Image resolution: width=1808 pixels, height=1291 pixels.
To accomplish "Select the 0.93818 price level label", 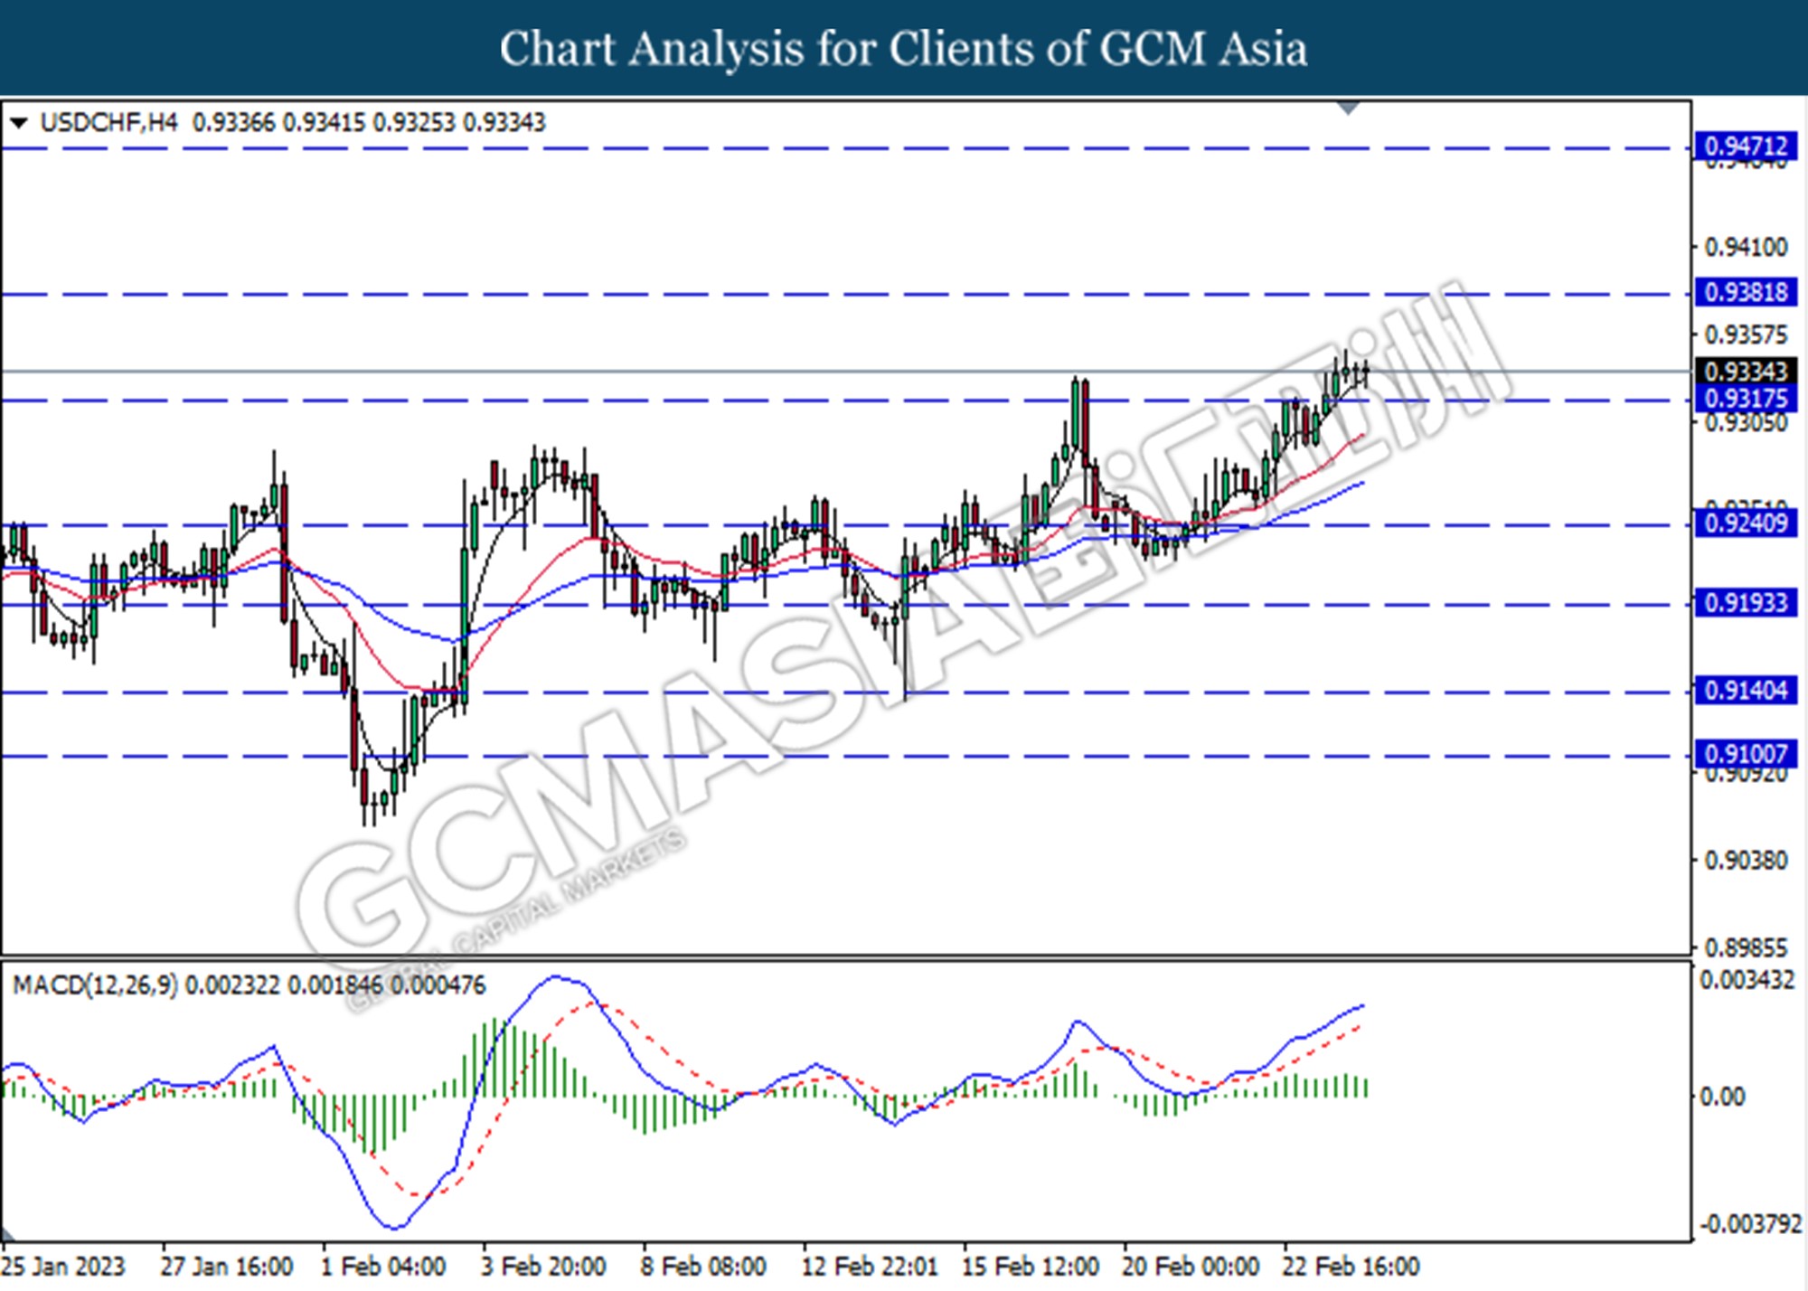I will (x=1746, y=293).
